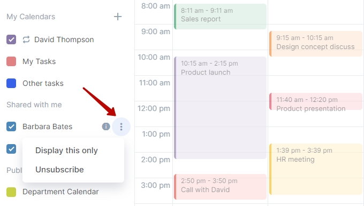Click Department Calendar yellow-green swatch
The image size is (364, 206).
pyautogui.click(x=11, y=192)
